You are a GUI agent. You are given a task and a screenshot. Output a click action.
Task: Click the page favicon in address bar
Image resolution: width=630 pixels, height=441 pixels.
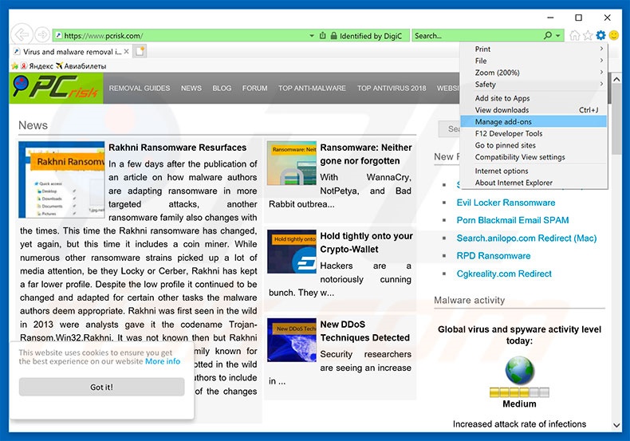click(59, 36)
